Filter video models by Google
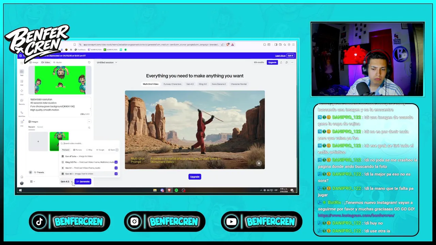 point(100,150)
